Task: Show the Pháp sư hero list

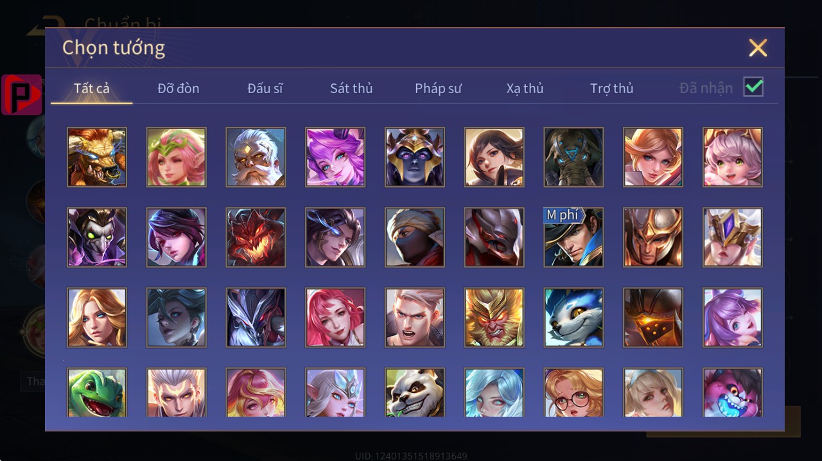Action: pos(438,88)
